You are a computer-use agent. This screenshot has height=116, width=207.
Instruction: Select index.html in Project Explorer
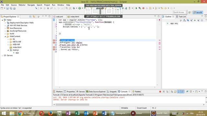point(17,47)
